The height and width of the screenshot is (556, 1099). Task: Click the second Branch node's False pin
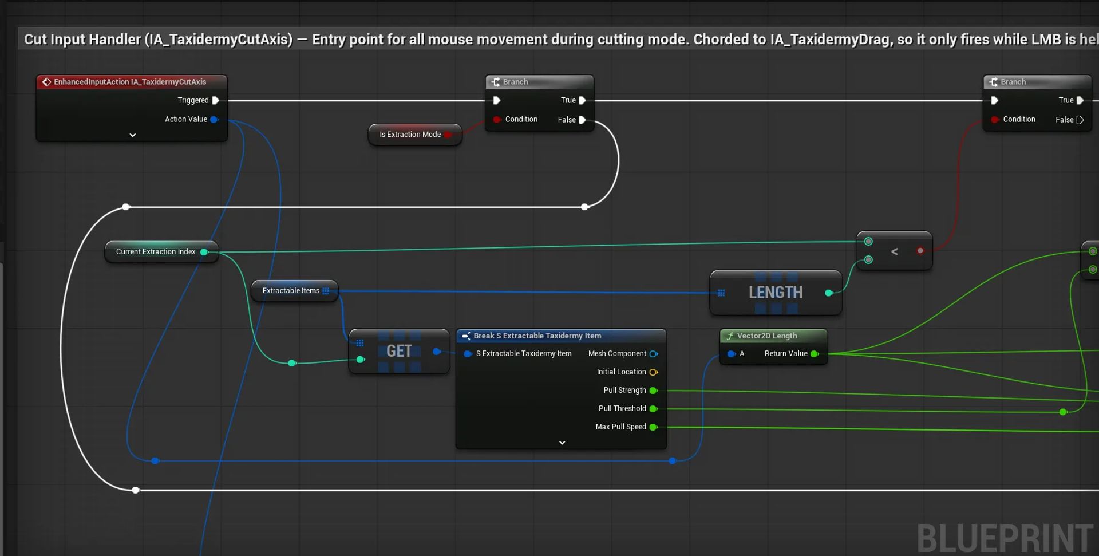(x=1080, y=120)
